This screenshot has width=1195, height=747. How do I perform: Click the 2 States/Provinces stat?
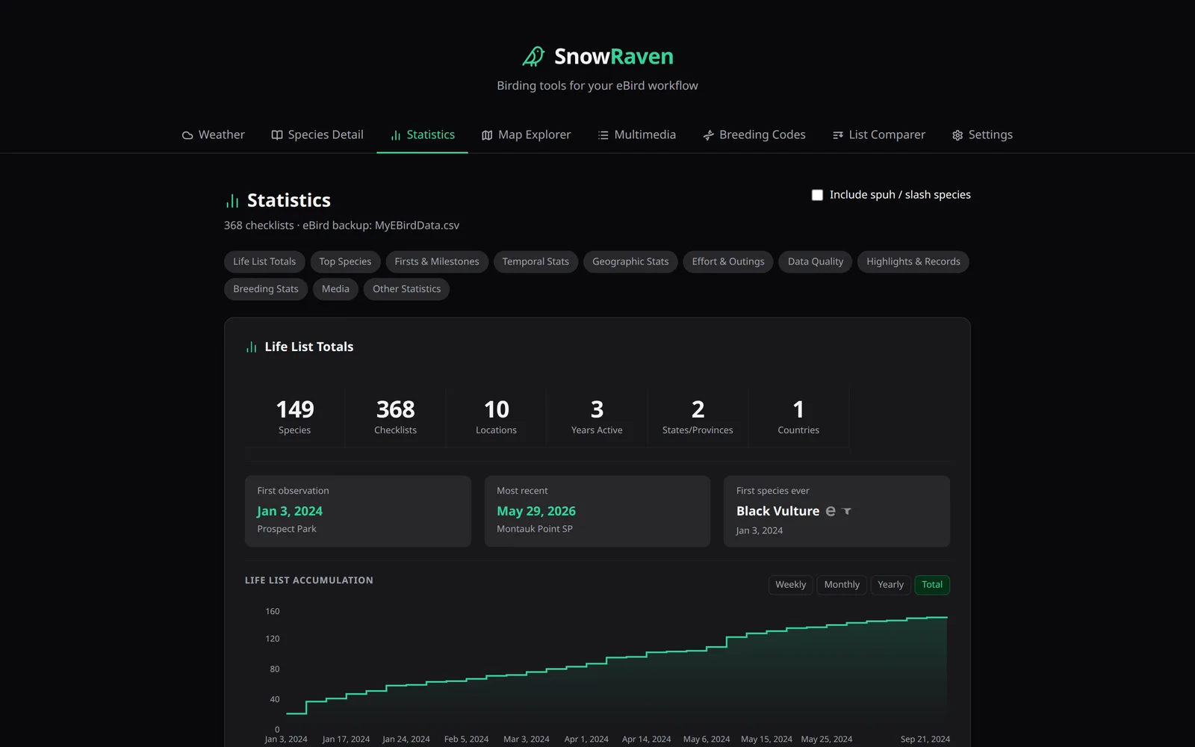[x=698, y=417]
